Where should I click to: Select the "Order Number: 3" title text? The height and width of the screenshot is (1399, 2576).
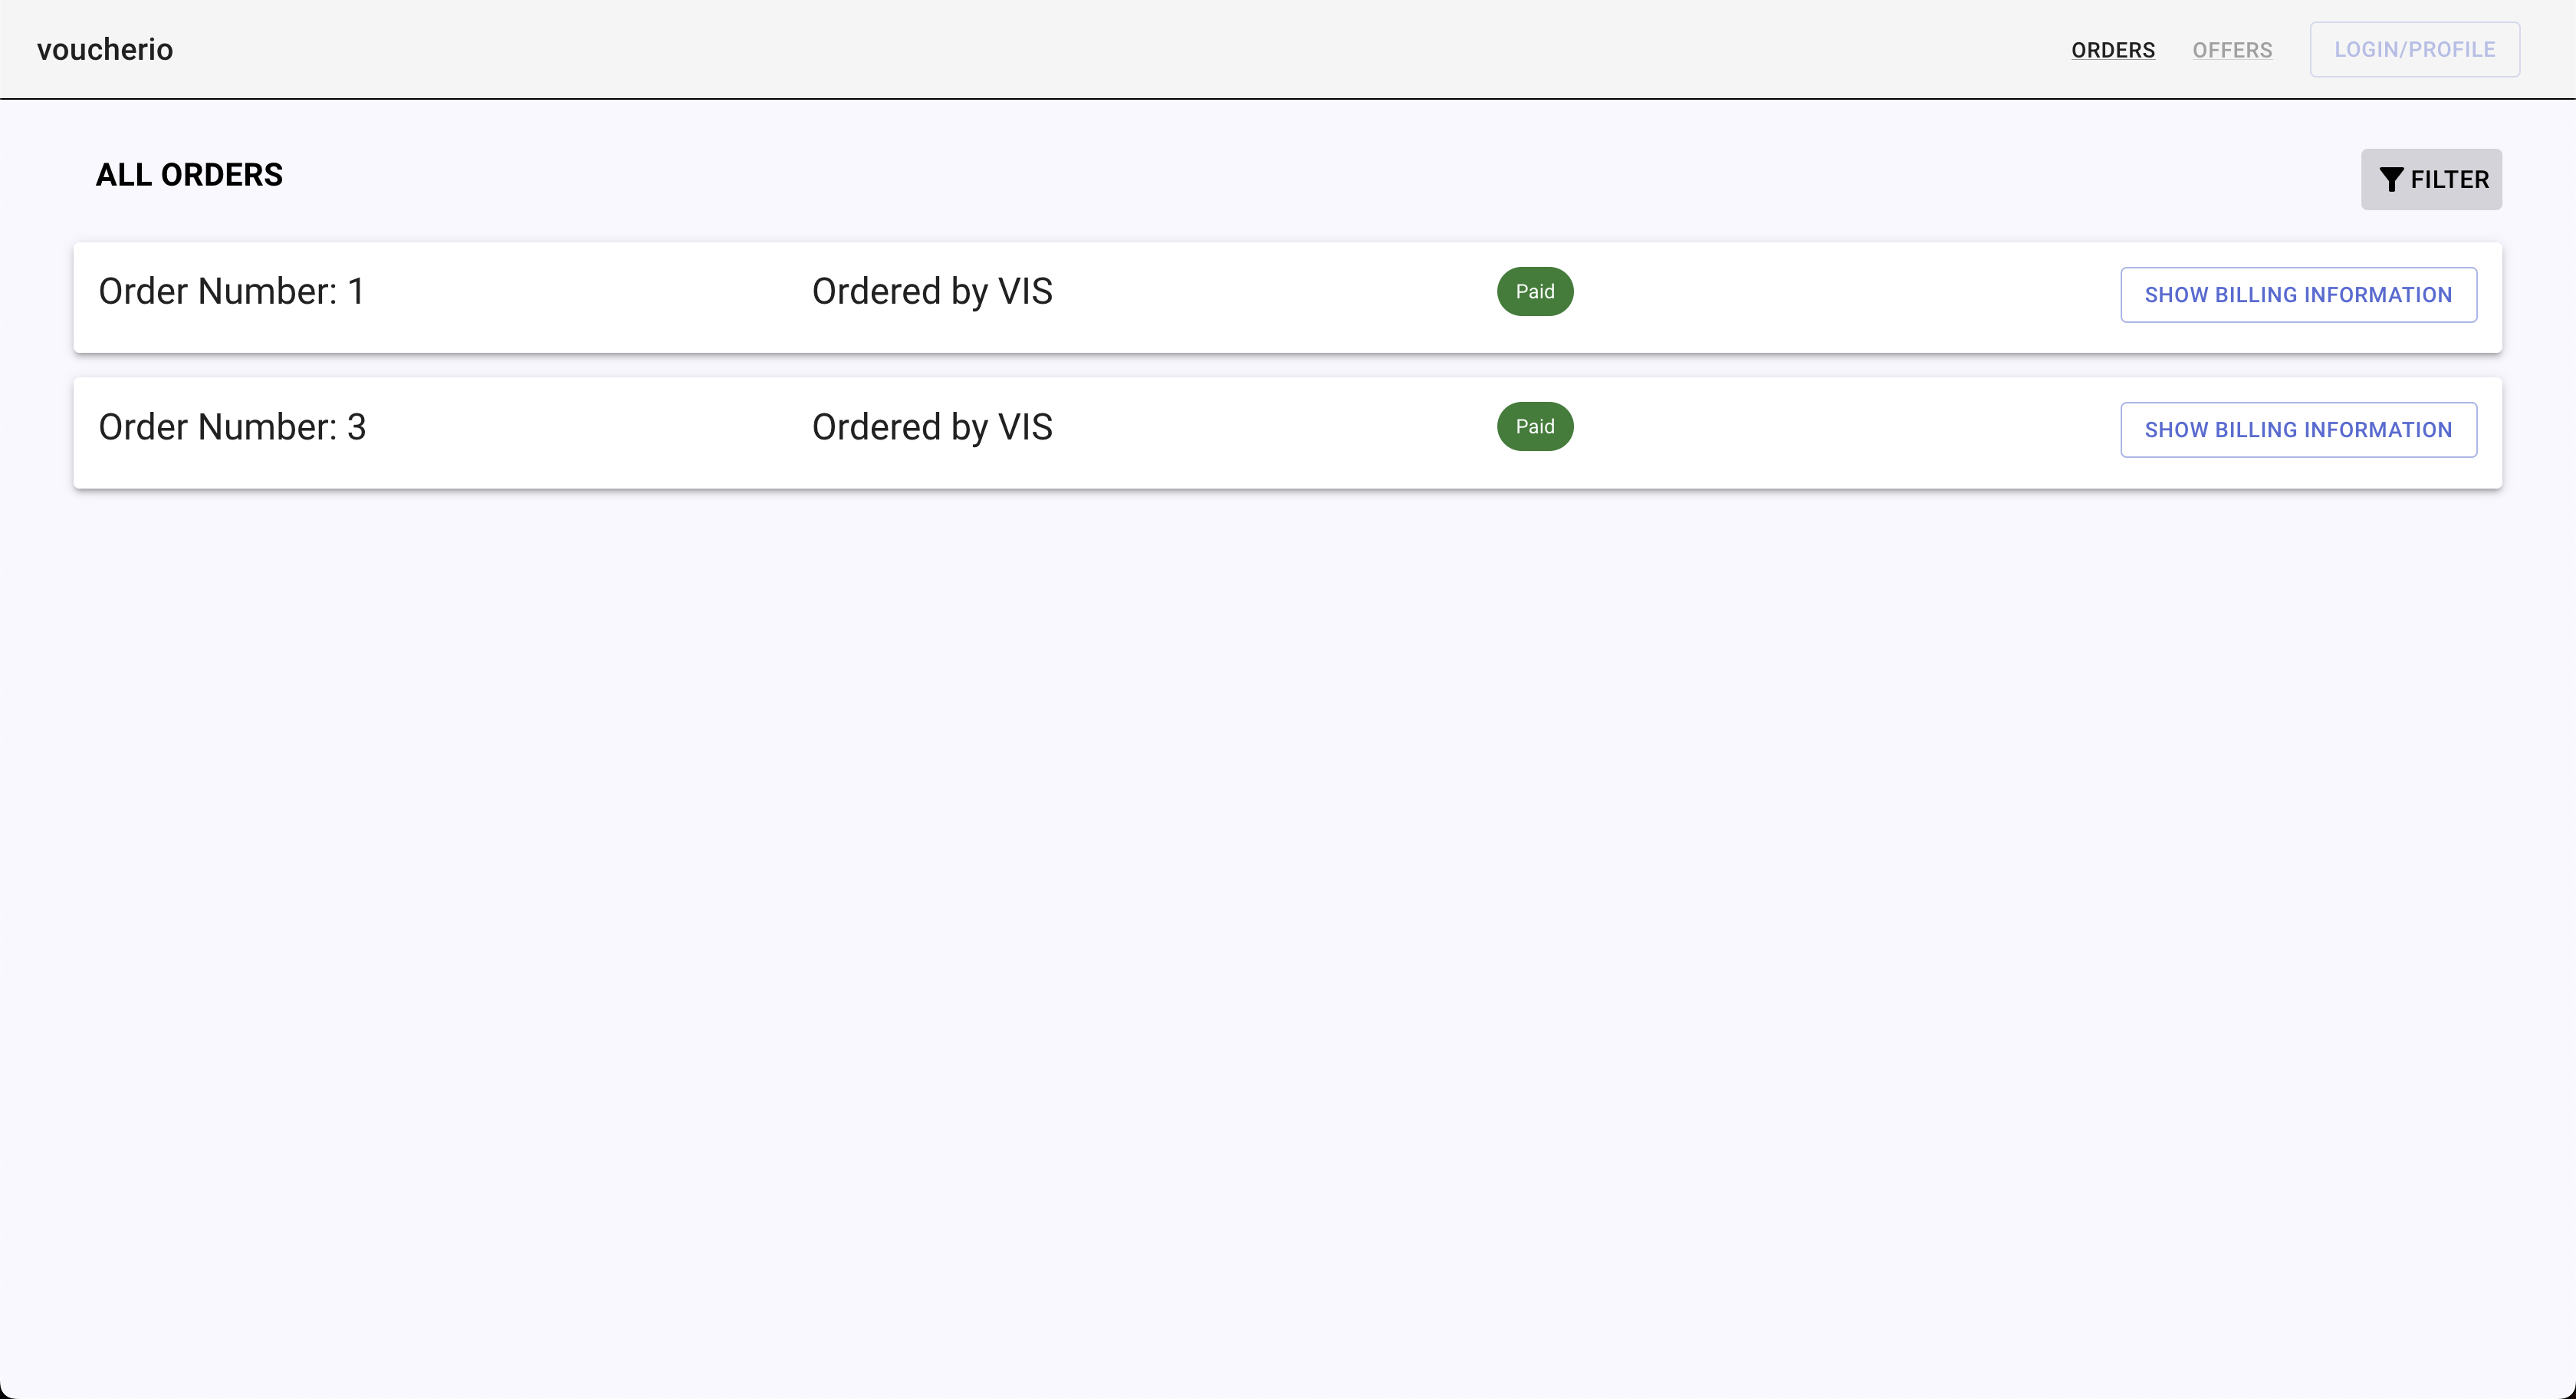coord(232,426)
